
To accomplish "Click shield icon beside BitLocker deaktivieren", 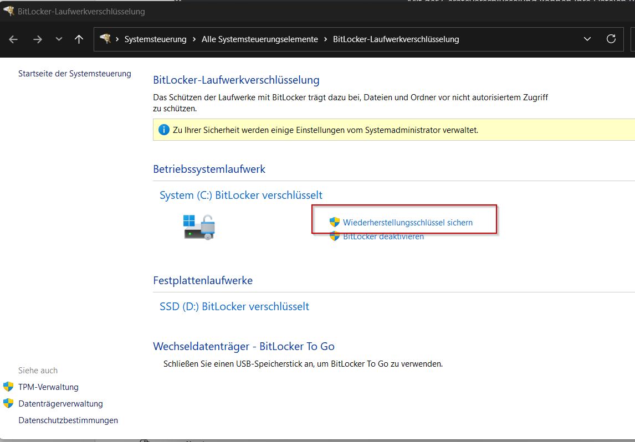I will [x=335, y=236].
